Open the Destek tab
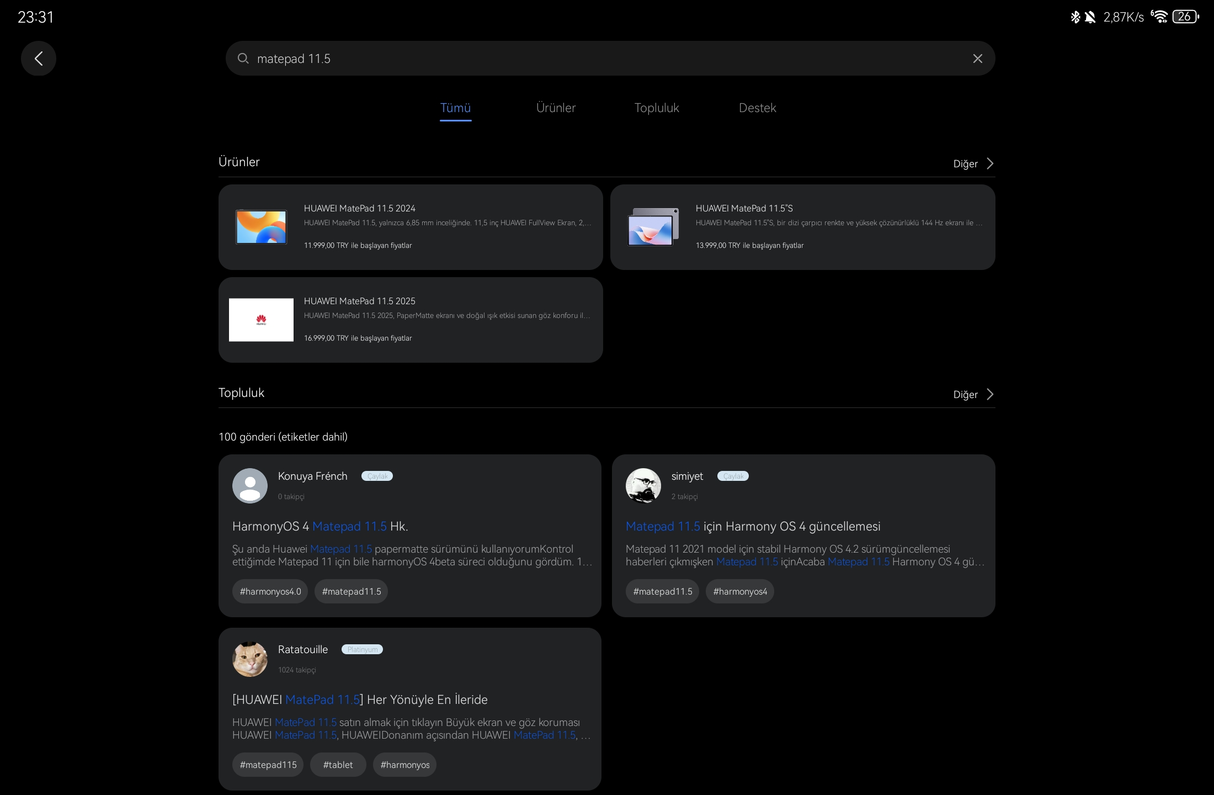1214x795 pixels. [x=757, y=108]
